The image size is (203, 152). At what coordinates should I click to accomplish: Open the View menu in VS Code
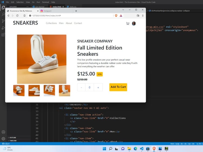[x=28, y=2]
